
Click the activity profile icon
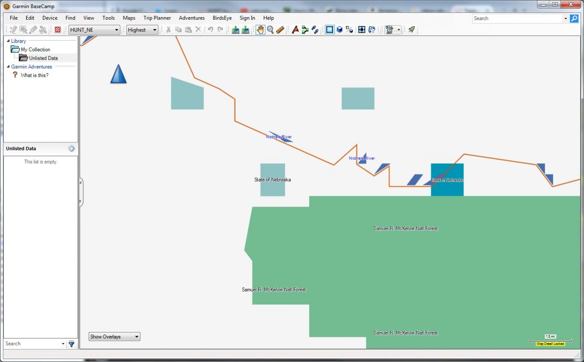[389, 30]
